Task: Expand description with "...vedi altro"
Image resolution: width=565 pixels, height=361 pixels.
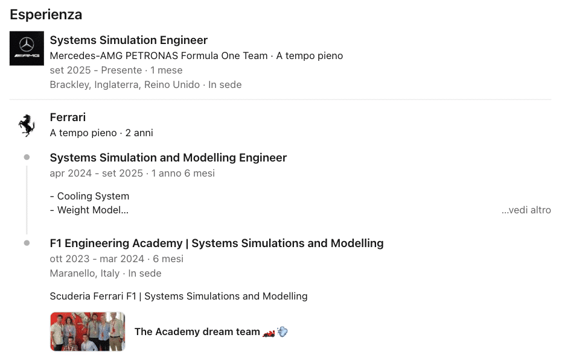Action: [x=526, y=210]
